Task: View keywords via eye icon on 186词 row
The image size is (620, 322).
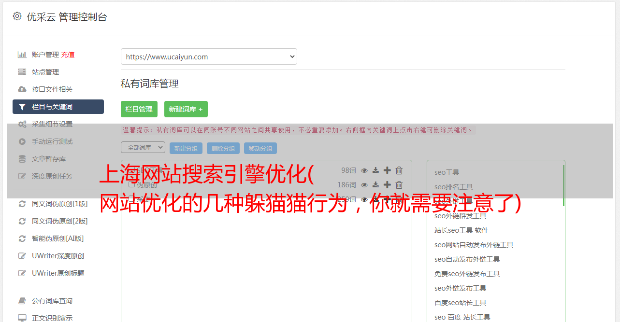Action: (x=364, y=184)
